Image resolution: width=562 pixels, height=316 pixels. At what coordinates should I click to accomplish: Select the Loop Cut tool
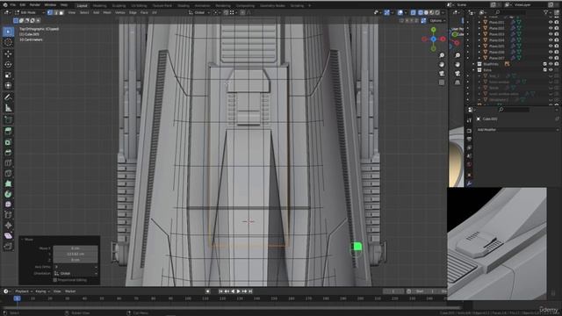pyautogui.click(x=8, y=162)
